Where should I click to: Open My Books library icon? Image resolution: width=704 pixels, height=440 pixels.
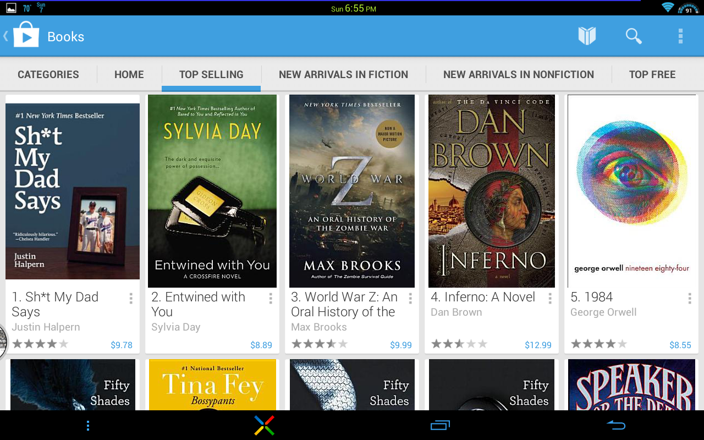pyautogui.click(x=587, y=36)
